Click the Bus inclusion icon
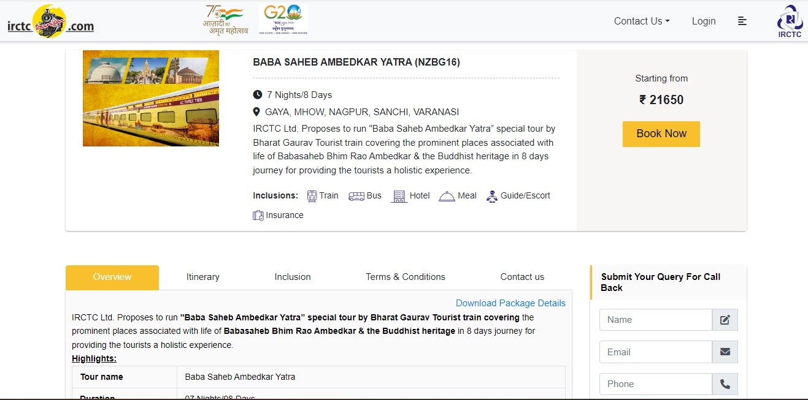Image resolution: width=808 pixels, height=400 pixels. 356,196
